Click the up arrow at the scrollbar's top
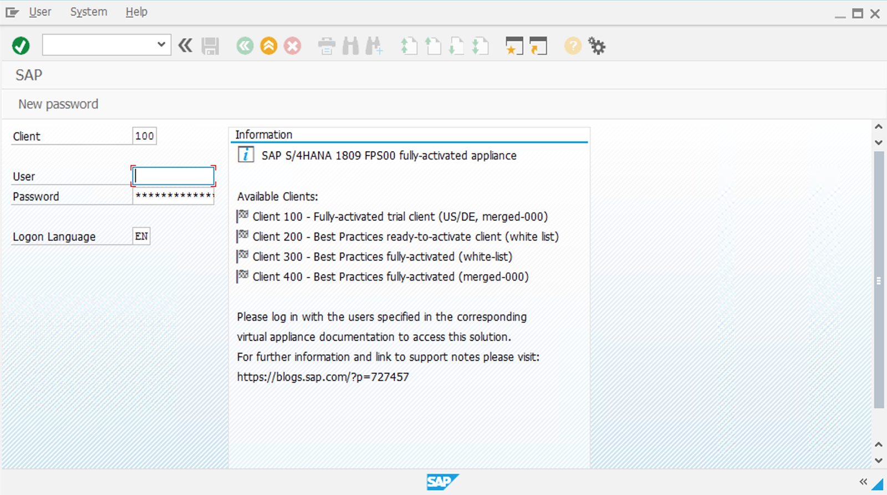This screenshot has height=495, width=887. [879, 127]
